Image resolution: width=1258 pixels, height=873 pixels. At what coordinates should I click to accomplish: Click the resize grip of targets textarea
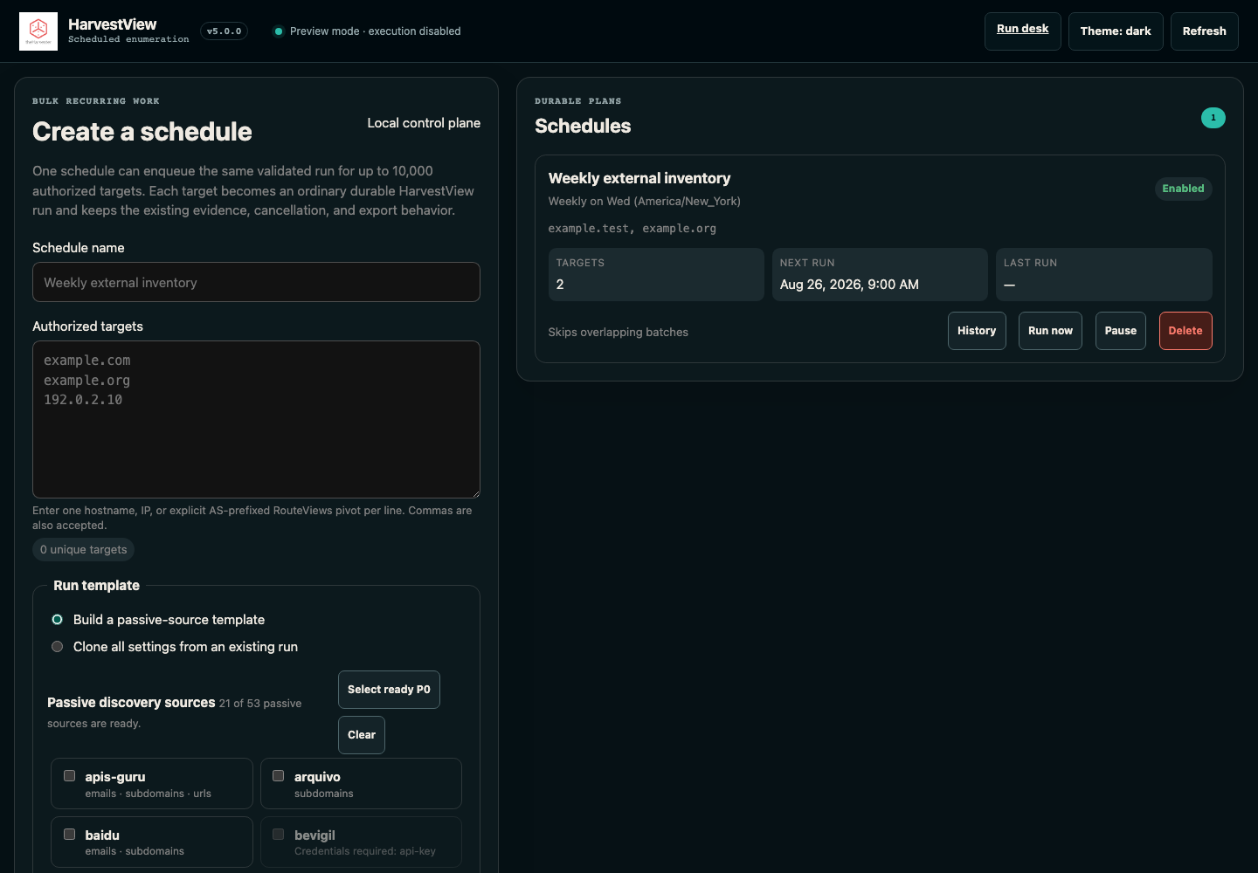(474, 492)
